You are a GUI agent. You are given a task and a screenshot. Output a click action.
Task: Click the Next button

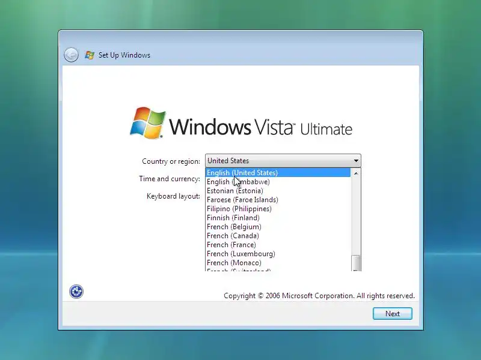393,313
